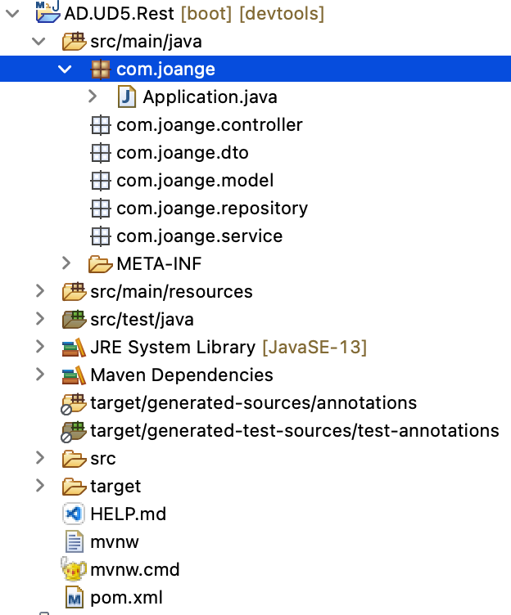Viewport: 511px width, 615px height.
Task: Collapse the src/main/java source folder
Action: pyautogui.click(x=39, y=42)
